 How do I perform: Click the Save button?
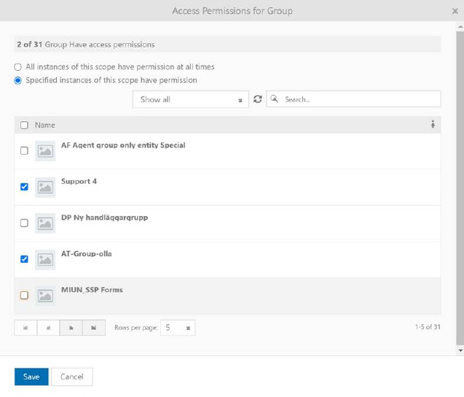click(x=31, y=377)
